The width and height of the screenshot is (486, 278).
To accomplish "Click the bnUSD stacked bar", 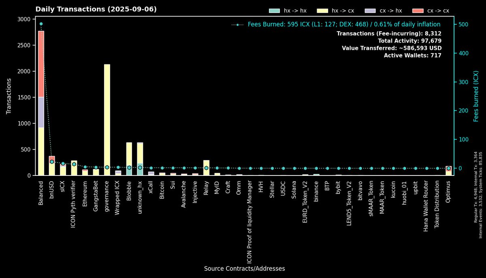I will [x=52, y=166].
